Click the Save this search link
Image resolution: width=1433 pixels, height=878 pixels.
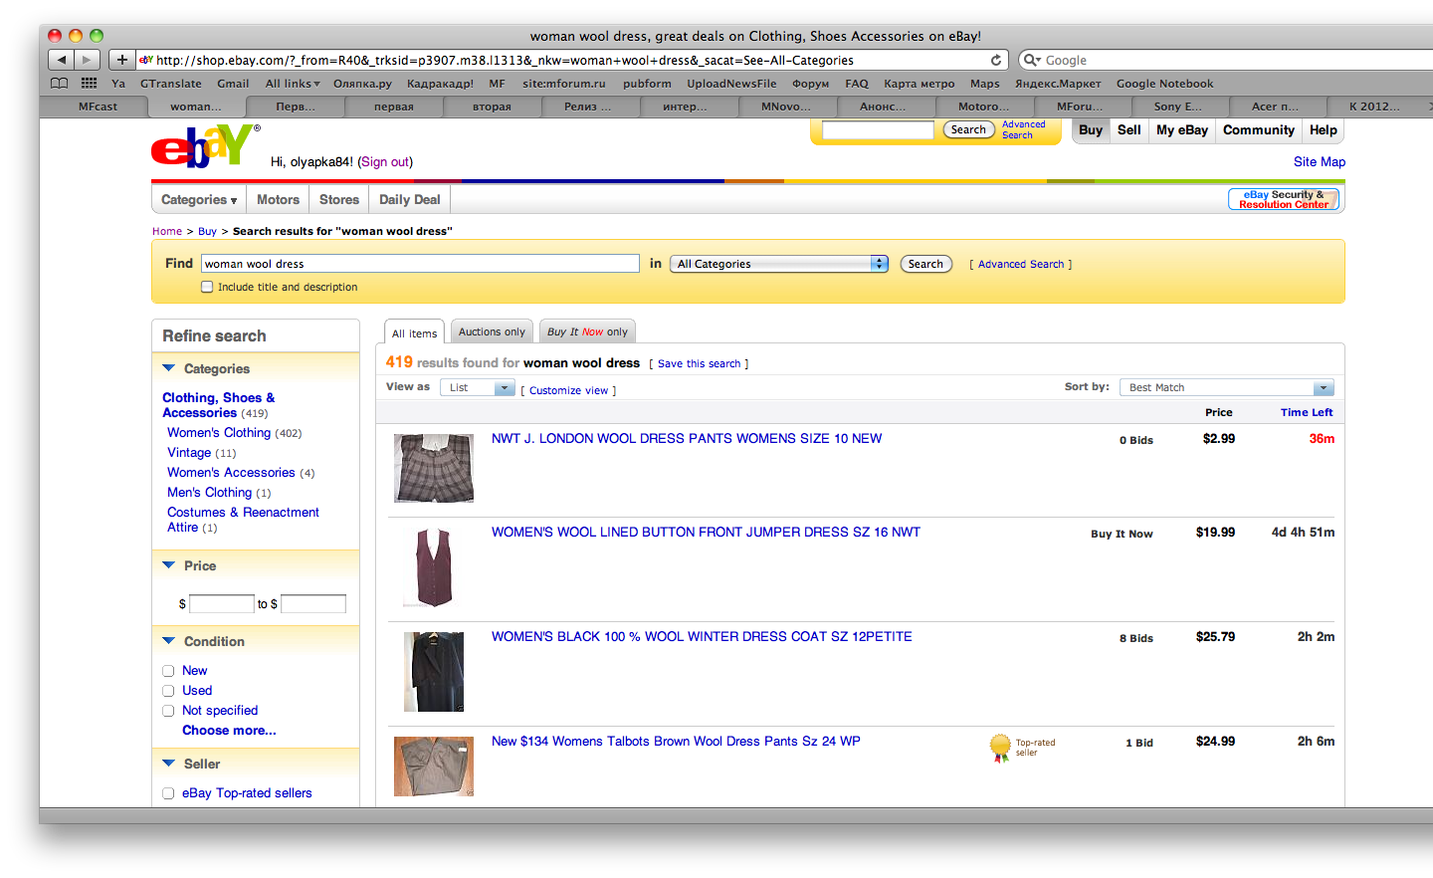click(699, 364)
